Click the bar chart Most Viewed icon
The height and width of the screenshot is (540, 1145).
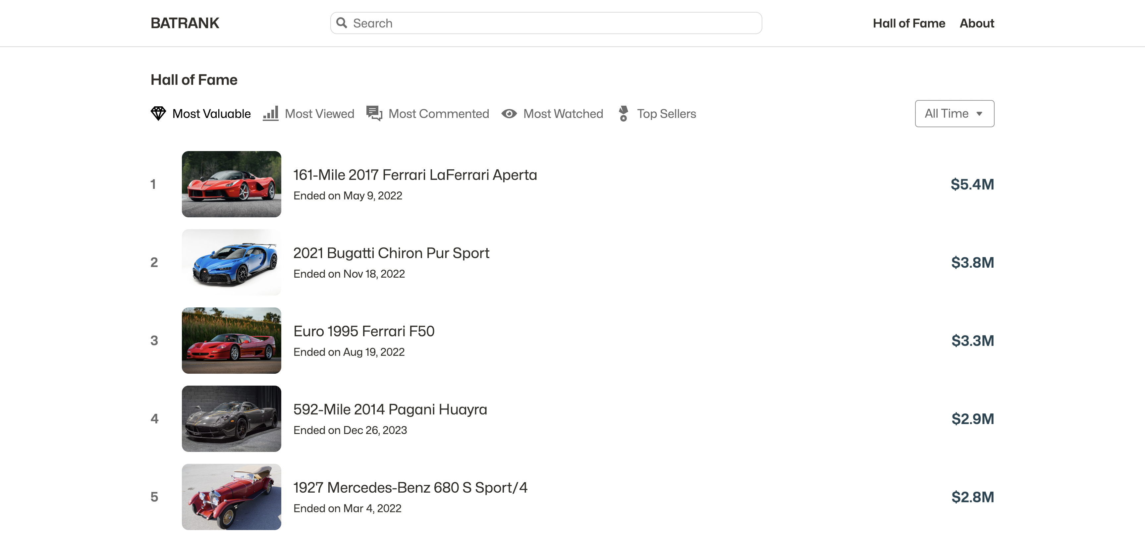(x=271, y=113)
